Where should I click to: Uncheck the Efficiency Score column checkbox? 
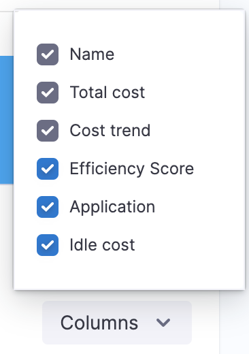pyautogui.click(x=48, y=169)
